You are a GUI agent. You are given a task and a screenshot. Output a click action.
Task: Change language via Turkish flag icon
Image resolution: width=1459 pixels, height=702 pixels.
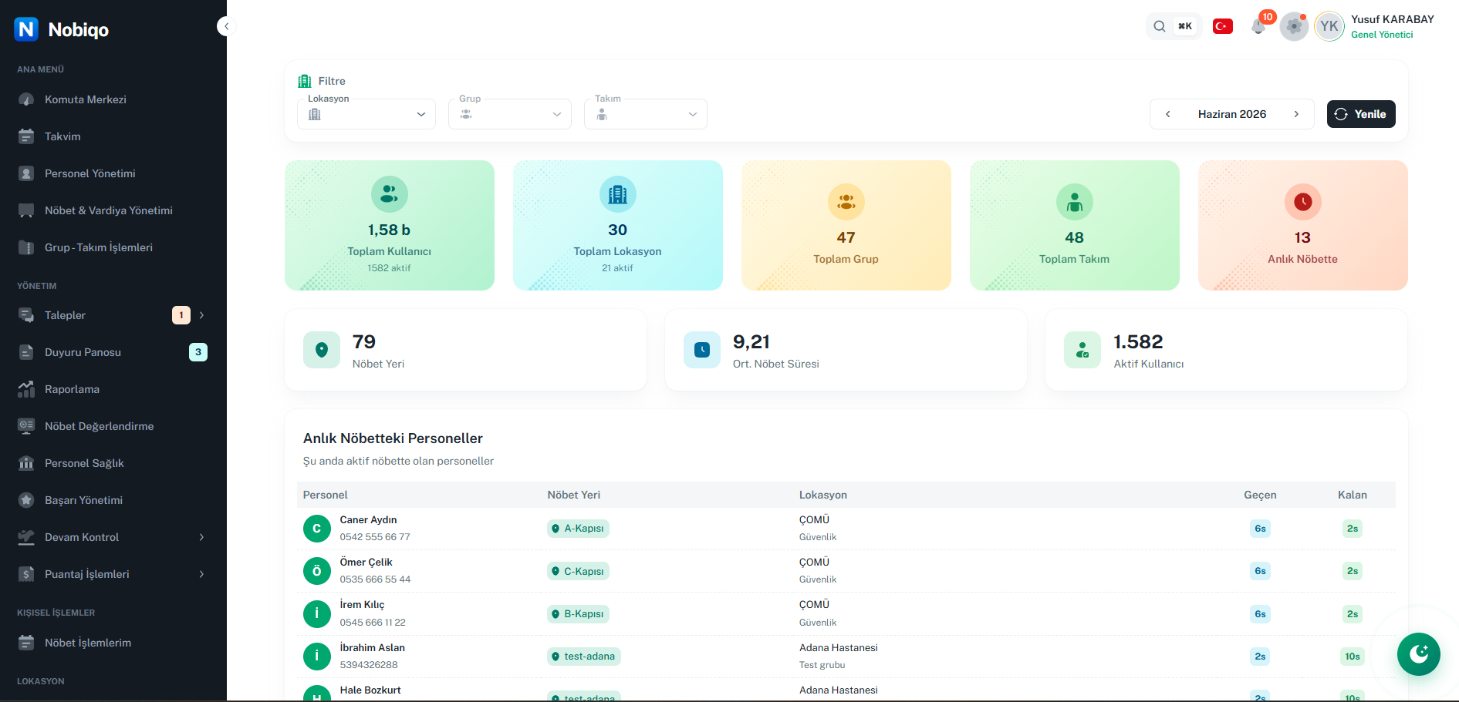pos(1223,26)
